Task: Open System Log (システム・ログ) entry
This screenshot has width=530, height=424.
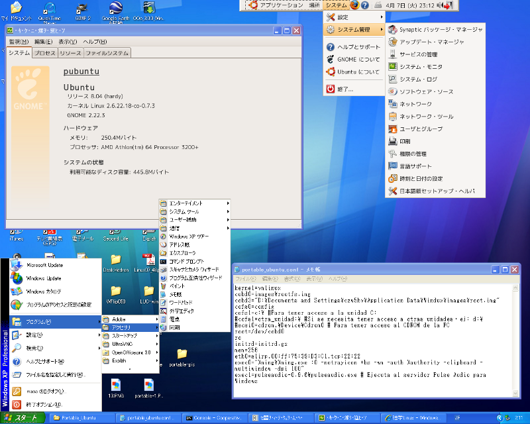Action: 435,79
